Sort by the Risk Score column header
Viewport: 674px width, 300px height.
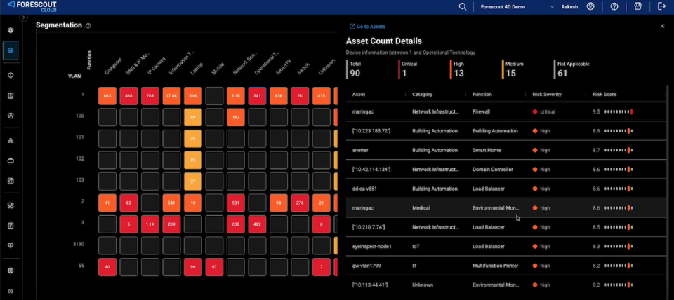[x=606, y=94]
